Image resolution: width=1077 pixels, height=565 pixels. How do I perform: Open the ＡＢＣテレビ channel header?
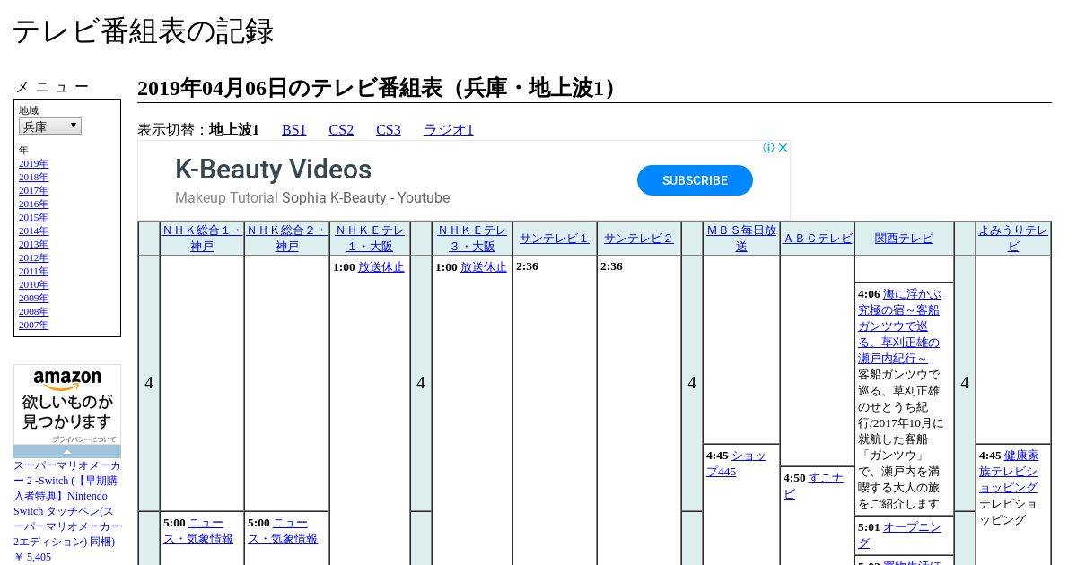coord(818,239)
